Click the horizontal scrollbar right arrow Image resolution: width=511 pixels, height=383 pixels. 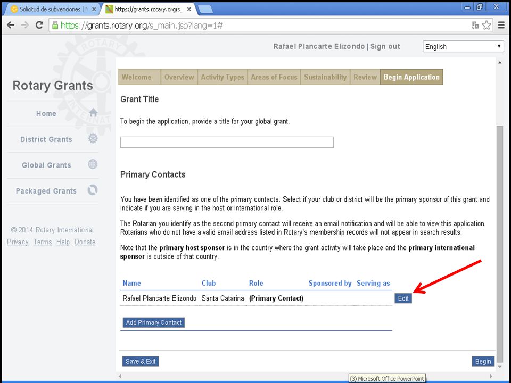click(491, 376)
